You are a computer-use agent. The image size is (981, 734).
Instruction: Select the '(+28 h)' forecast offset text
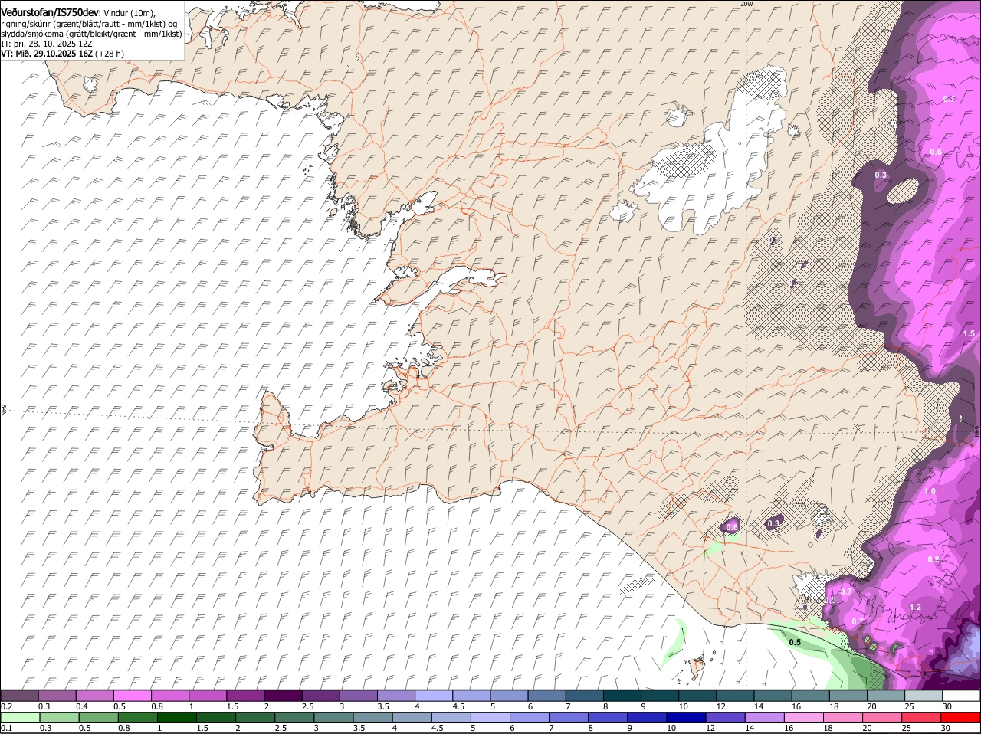110,54
